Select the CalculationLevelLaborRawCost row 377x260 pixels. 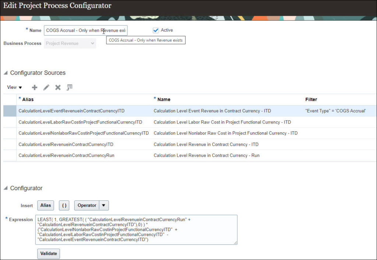click(x=80, y=122)
